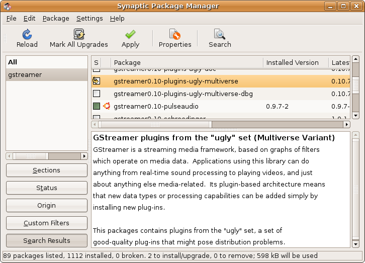Open the File menu
The height and width of the screenshot is (263, 365).
click(12, 19)
